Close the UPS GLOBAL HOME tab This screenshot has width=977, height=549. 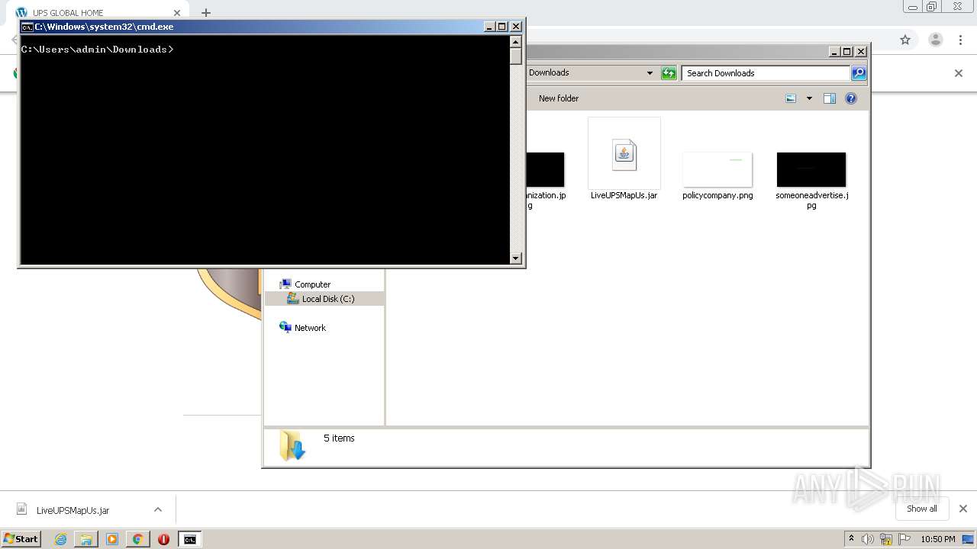coord(177,13)
